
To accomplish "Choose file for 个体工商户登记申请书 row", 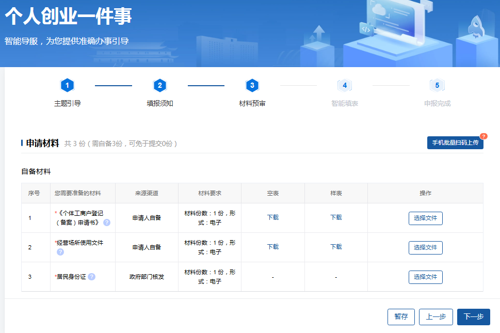I will pos(425,218).
